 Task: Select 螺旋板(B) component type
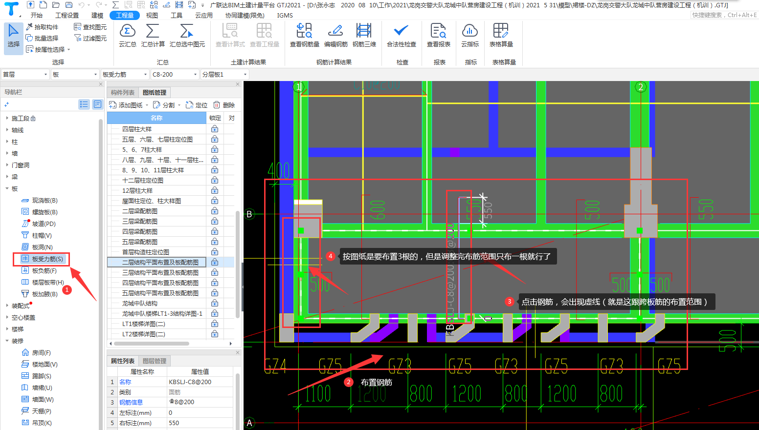[40, 212]
